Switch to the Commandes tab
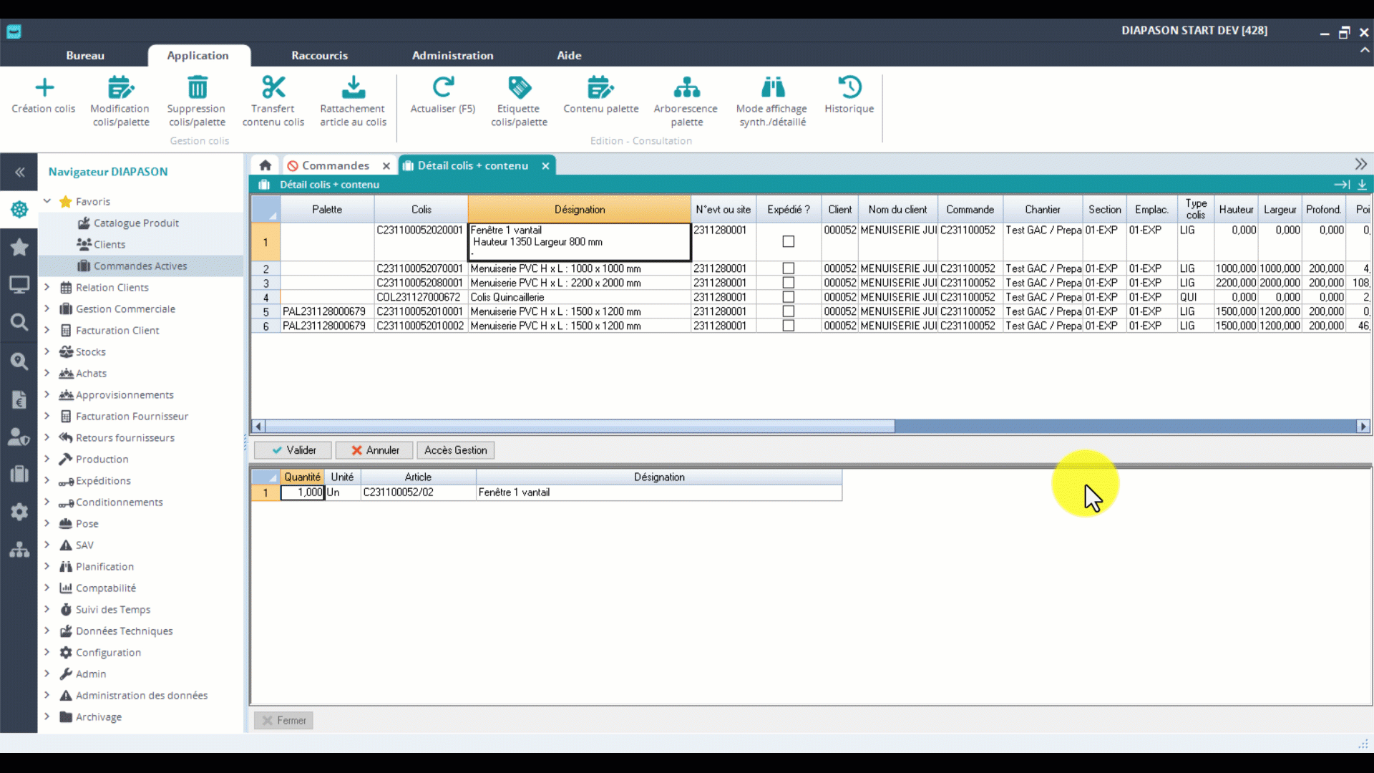The height and width of the screenshot is (773, 1374). [x=335, y=165]
